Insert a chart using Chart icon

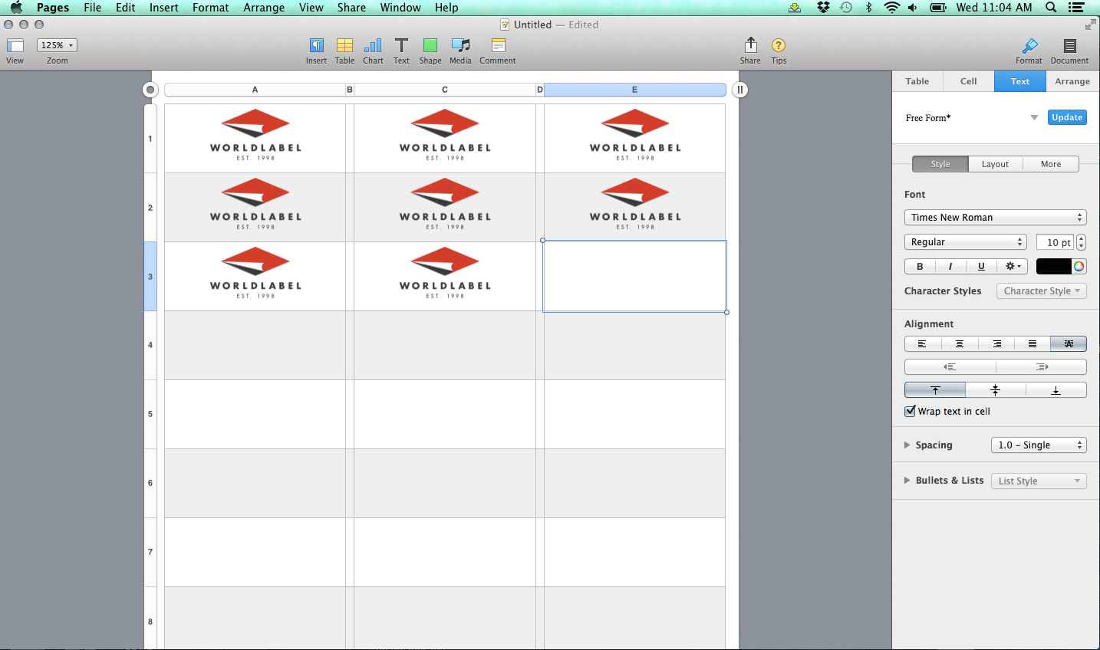pos(373,45)
